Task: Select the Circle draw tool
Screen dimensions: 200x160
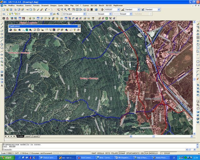Action: (x=2, y=44)
